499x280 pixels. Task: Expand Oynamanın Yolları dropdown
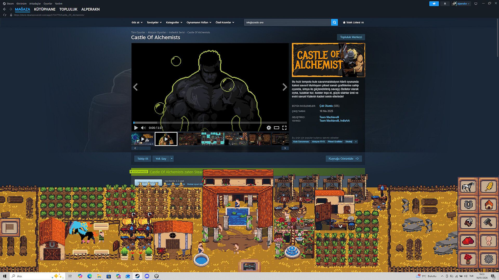coord(199,22)
